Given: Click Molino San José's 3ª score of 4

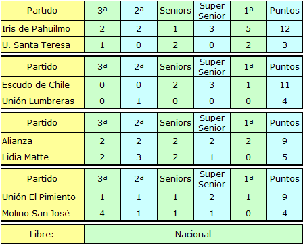Looking at the screenshot, I should [x=102, y=213].
